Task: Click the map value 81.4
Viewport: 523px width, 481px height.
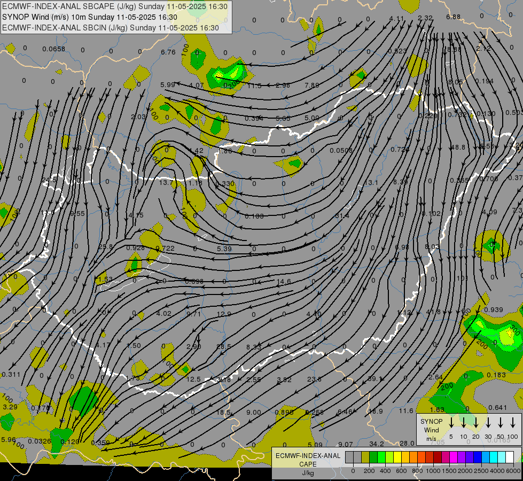Action: (x=342, y=216)
